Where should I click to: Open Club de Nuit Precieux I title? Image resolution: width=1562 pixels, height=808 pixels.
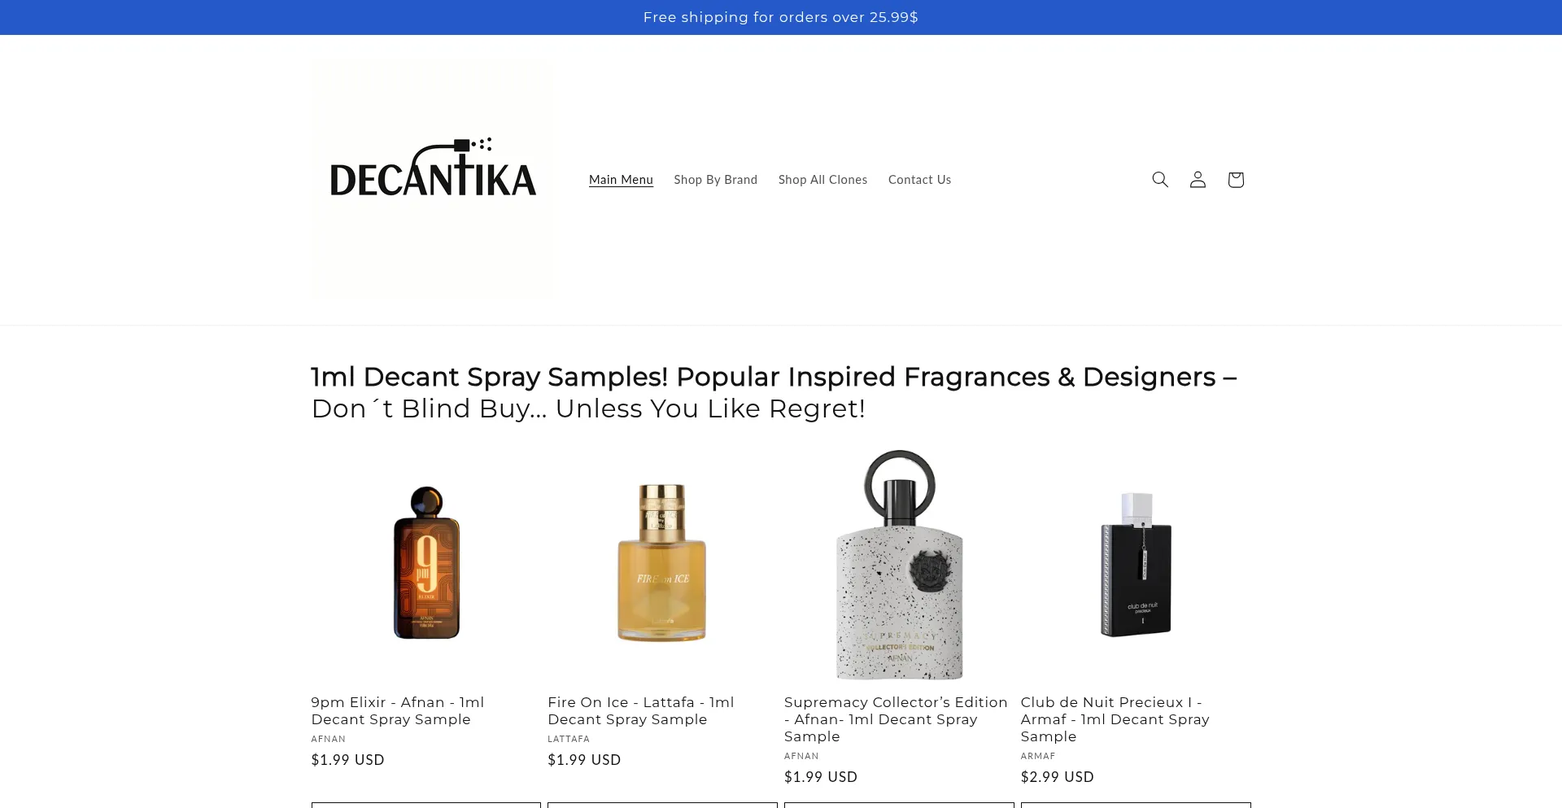coord(1115,719)
